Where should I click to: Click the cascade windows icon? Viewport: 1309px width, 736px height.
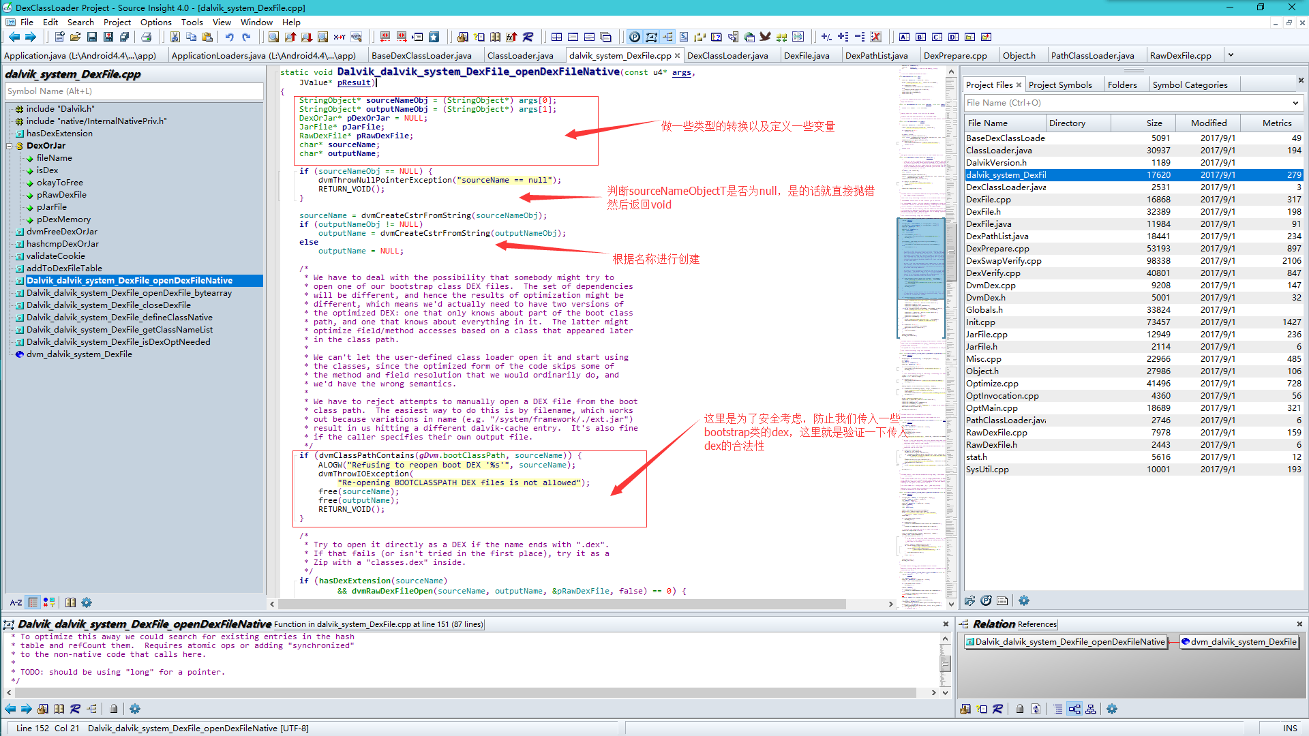tap(605, 37)
